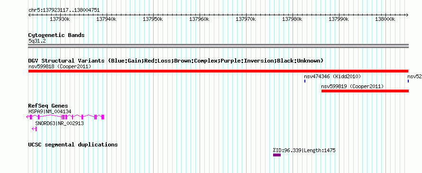
Task: Click the magenta HSPA9 gene exon glyph
Action: (65, 117)
